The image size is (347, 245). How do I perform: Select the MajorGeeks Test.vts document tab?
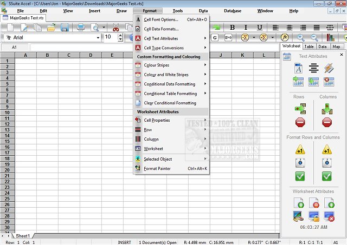[x=23, y=18]
